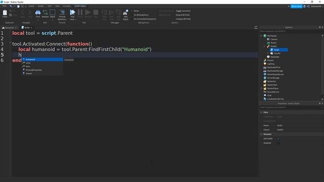Switch to the PLUGINS ribbon tab
This screenshot has height=182, width=324.
[67, 6]
